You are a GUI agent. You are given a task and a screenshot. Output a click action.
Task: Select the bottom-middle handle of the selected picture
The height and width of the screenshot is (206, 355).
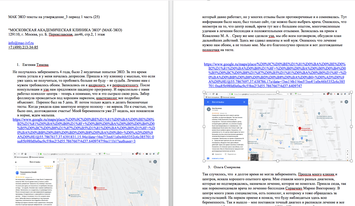(278, 161)
